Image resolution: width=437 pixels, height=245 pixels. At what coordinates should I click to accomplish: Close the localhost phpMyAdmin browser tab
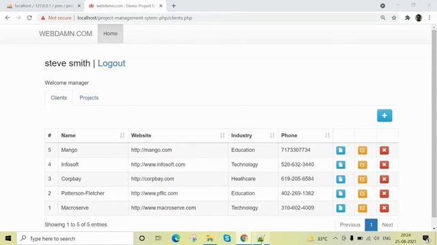pyautogui.click(x=79, y=6)
